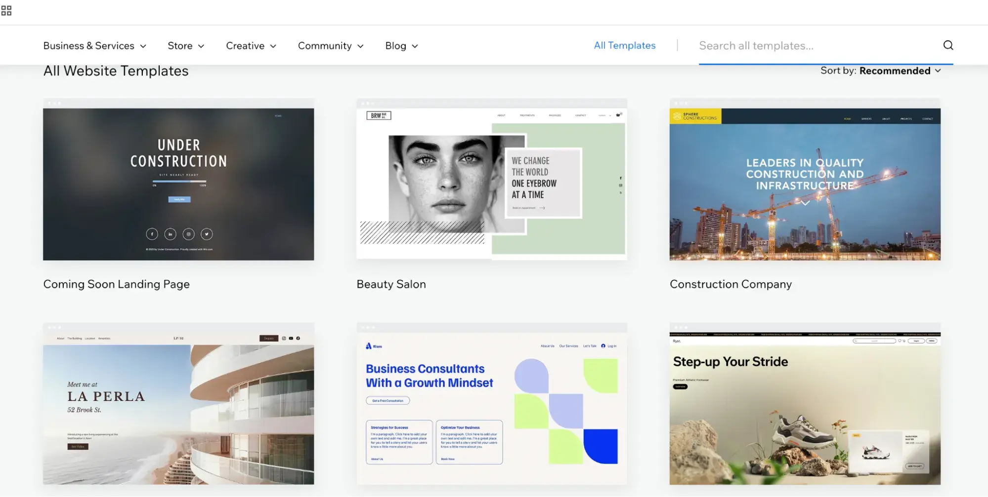Click the search magnifier icon
The width and height of the screenshot is (988, 497).
coord(947,45)
